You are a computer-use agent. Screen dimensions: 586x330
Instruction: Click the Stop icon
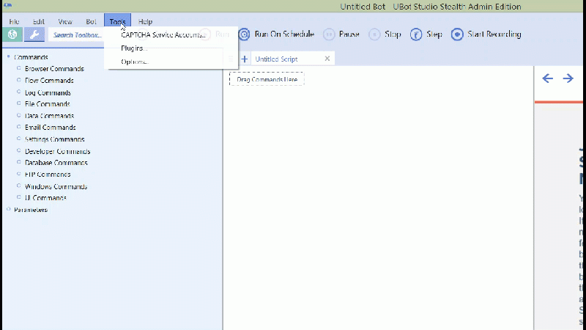pos(374,34)
